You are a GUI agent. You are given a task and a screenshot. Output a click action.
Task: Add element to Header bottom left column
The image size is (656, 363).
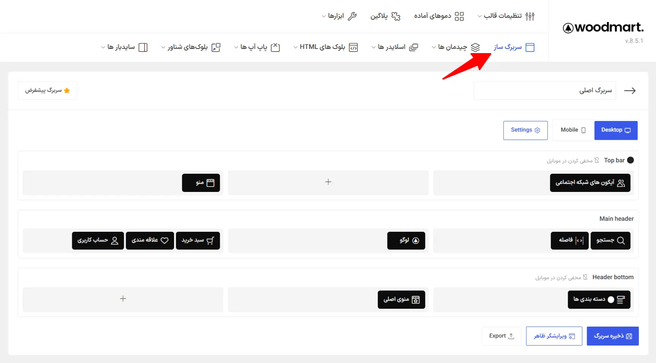[x=123, y=299]
